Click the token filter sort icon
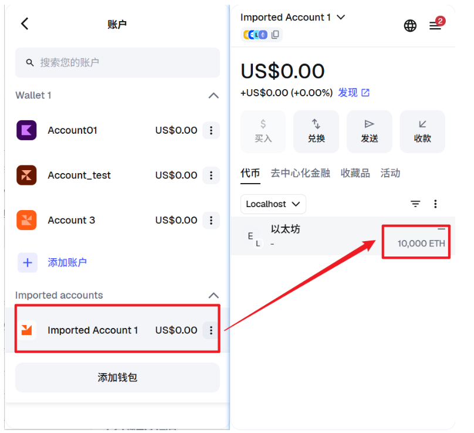 click(x=415, y=204)
